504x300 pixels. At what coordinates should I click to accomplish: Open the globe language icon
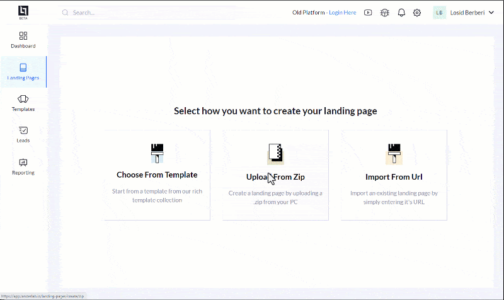tap(385, 13)
